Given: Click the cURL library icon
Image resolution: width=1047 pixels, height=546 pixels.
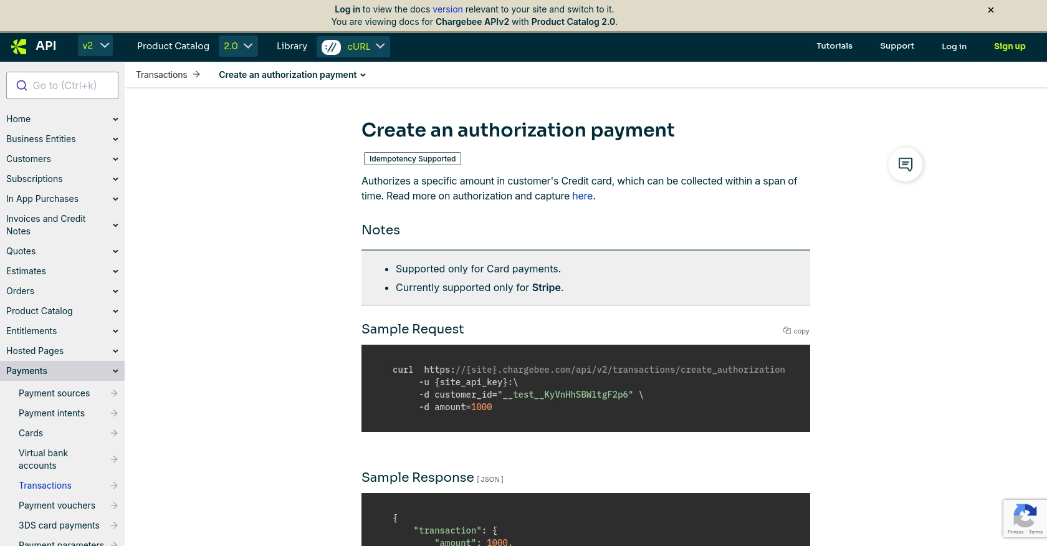Looking at the screenshot, I should [331, 47].
